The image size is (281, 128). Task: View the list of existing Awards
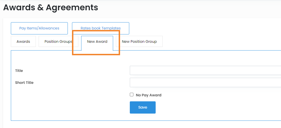pos(23,41)
